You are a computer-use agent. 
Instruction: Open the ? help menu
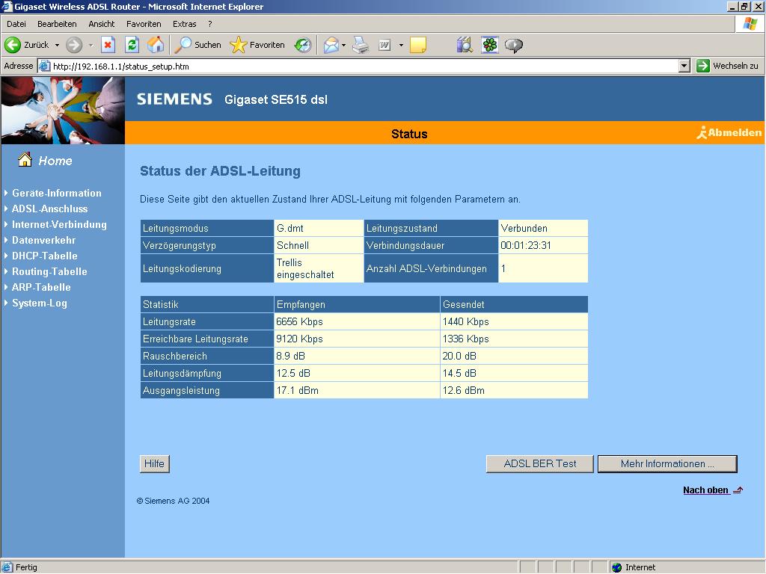pyautogui.click(x=210, y=24)
